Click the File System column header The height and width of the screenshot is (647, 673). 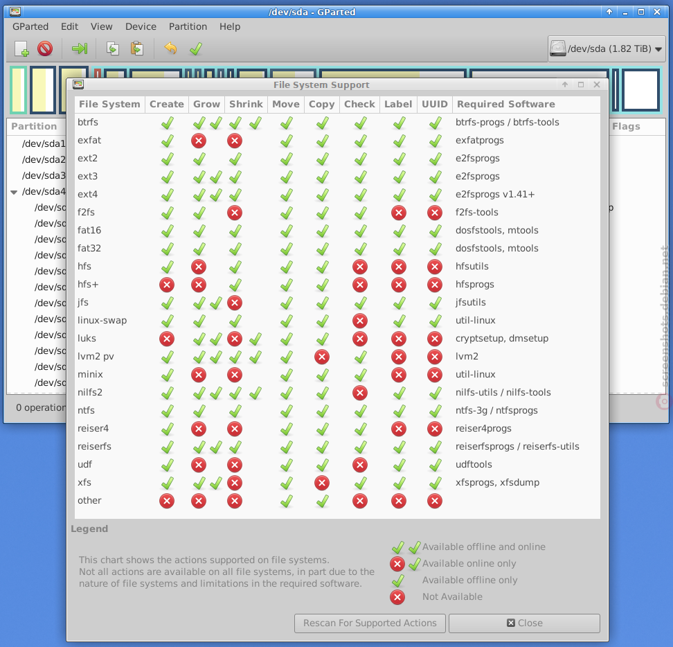[x=110, y=105]
